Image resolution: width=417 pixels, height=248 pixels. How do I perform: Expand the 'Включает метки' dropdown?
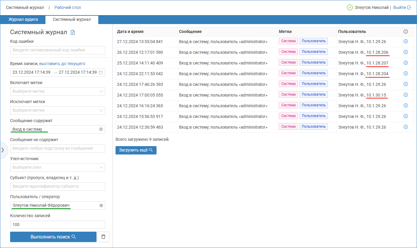point(57,91)
